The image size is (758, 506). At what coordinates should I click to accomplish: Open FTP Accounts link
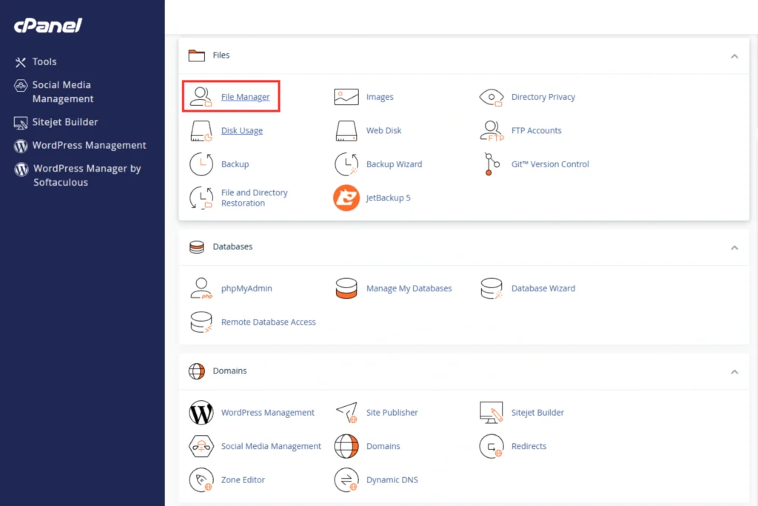[536, 130]
